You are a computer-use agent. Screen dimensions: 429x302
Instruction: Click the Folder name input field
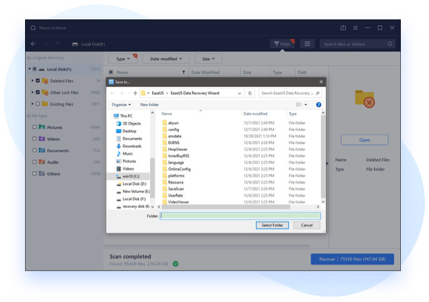[x=240, y=216]
